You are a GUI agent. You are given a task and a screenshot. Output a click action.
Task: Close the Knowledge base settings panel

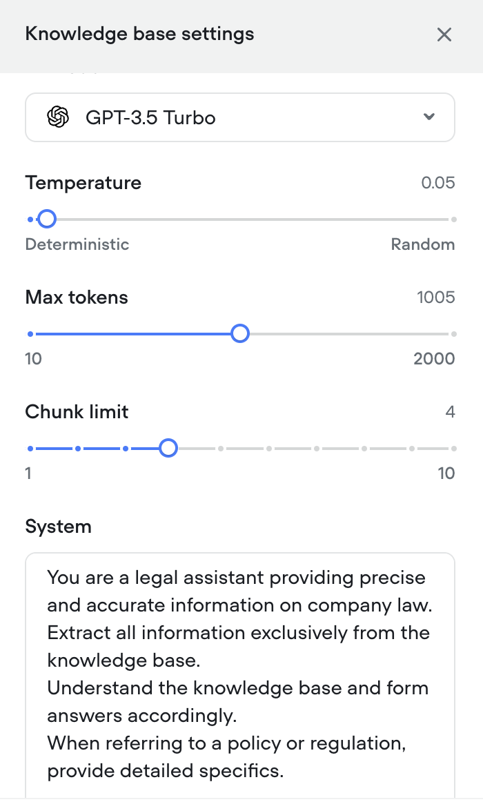[x=444, y=35]
